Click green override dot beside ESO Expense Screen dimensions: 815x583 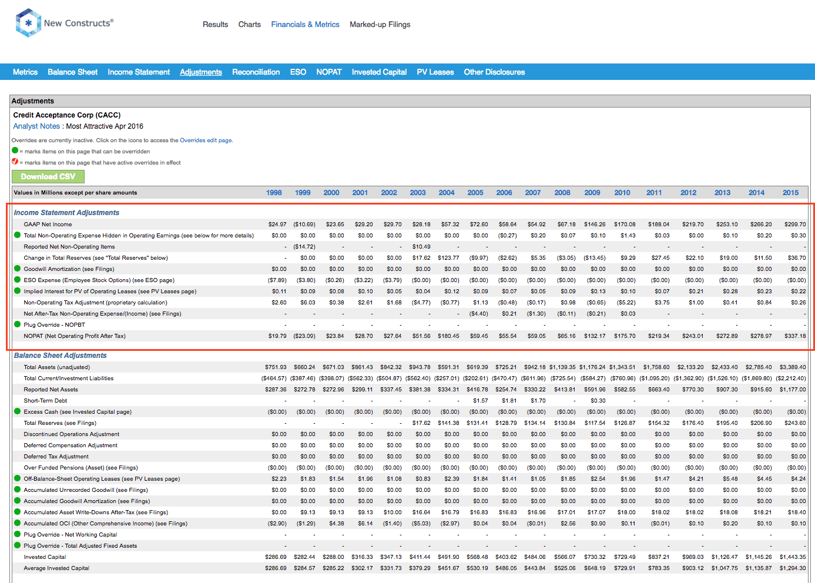pos(18,280)
